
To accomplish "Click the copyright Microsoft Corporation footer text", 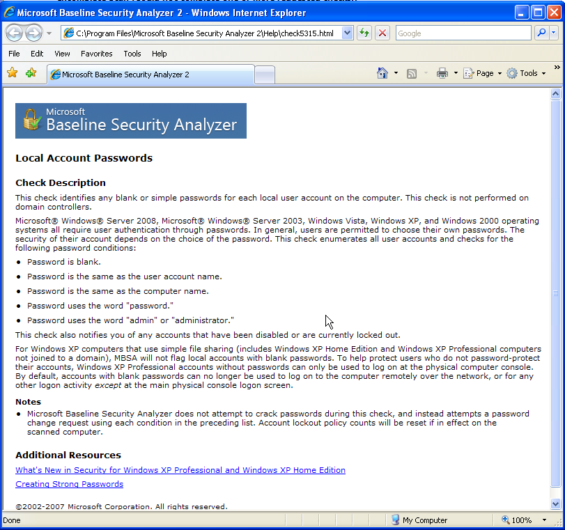I will pyautogui.click(x=121, y=506).
